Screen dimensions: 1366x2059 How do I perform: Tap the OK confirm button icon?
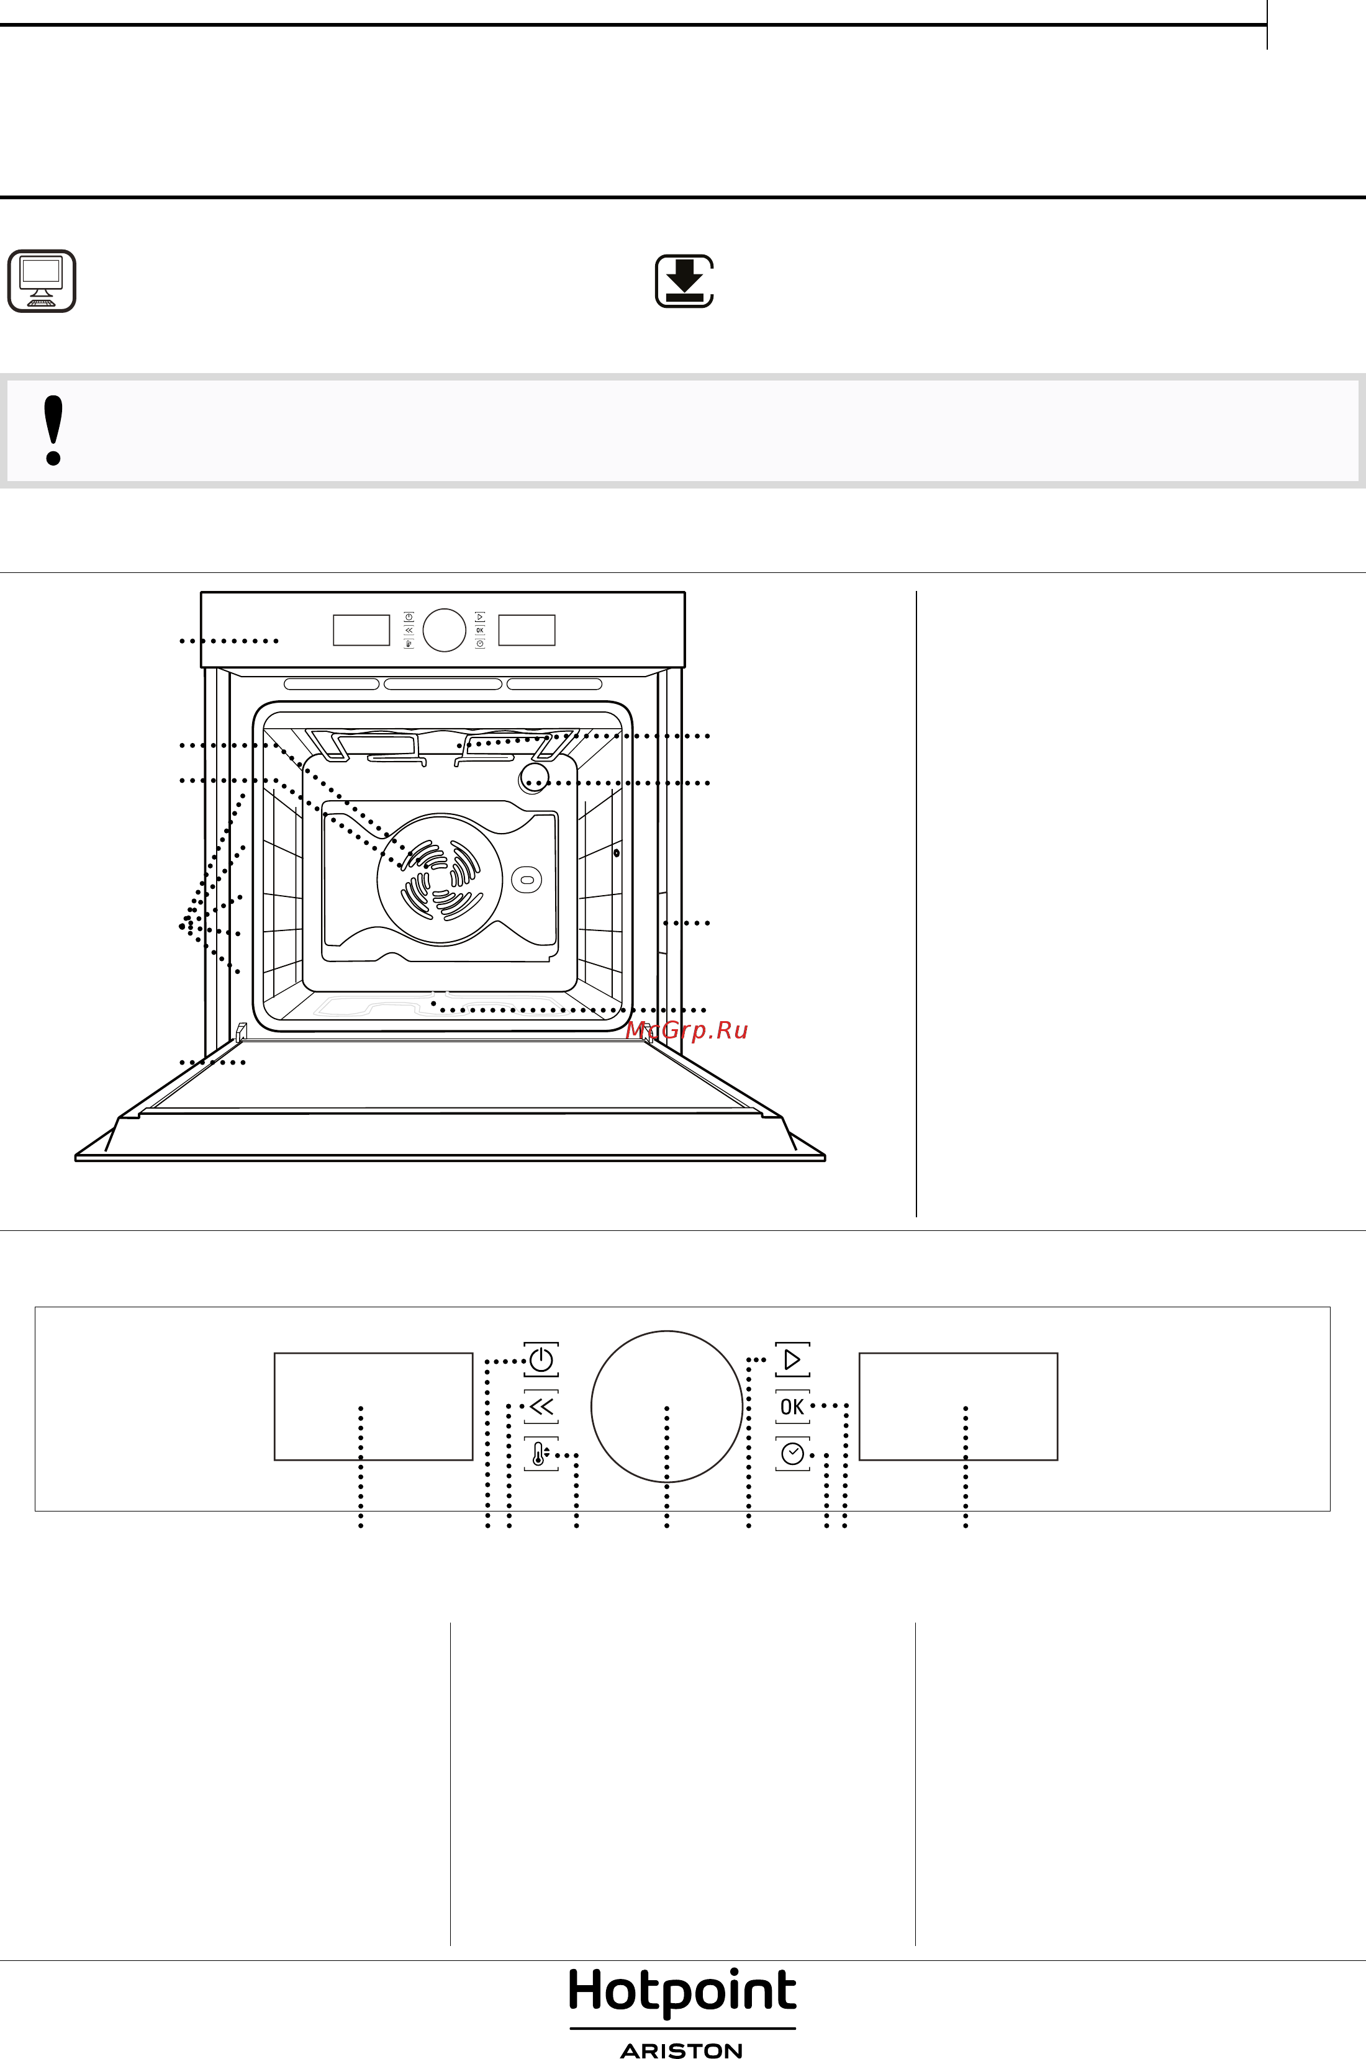(792, 1407)
